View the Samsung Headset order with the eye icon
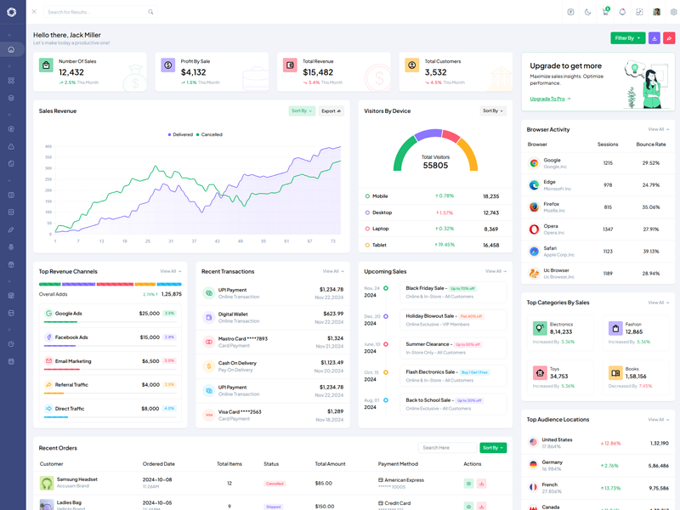Viewport: 680px width, 510px height. coord(468,483)
